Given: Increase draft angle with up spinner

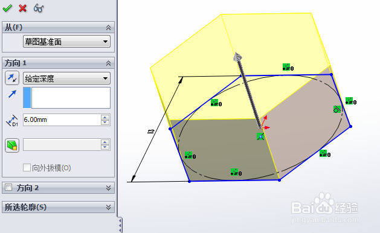Looking at the screenshot, I should point(105,142).
